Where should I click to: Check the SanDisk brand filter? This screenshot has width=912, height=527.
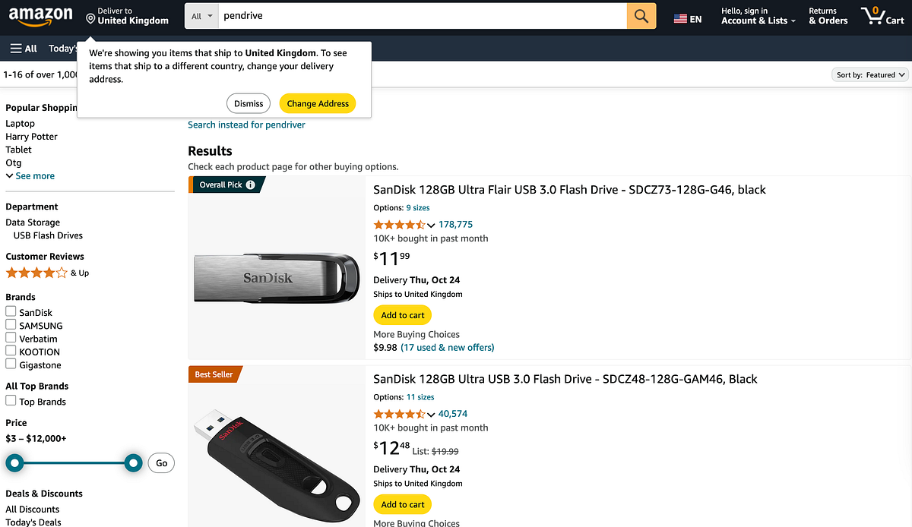click(11, 311)
